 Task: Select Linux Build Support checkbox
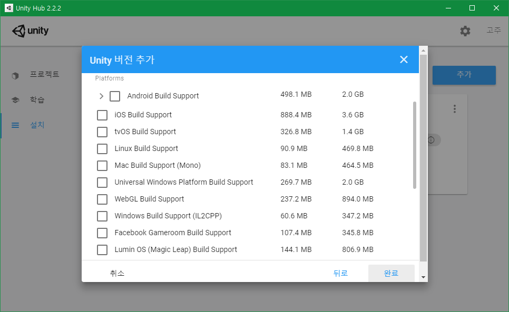(102, 149)
